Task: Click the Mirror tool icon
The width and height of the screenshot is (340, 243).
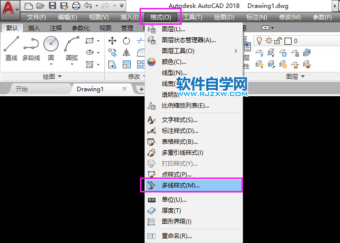Action: click(127, 53)
